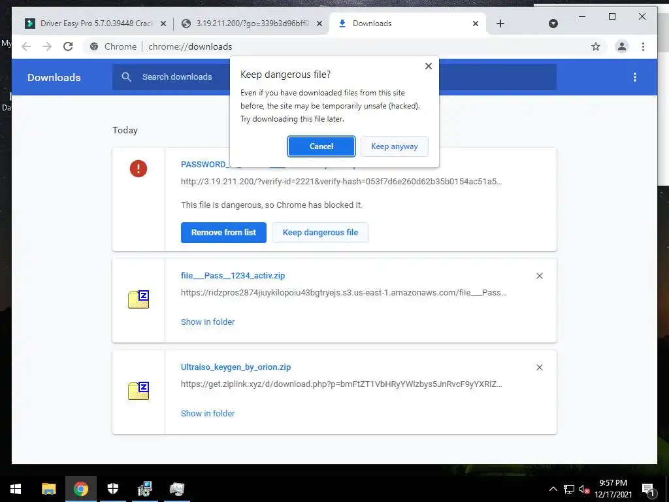The height and width of the screenshot is (502, 669).
Task: Open the clock showing 9:57 PM
Action: pos(613,489)
